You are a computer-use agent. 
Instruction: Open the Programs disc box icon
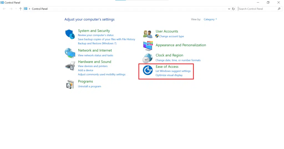coord(70,84)
